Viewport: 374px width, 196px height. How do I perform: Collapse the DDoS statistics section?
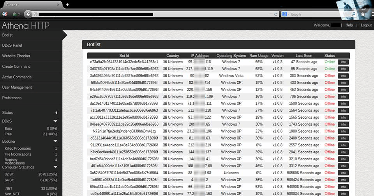click(x=55, y=121)
